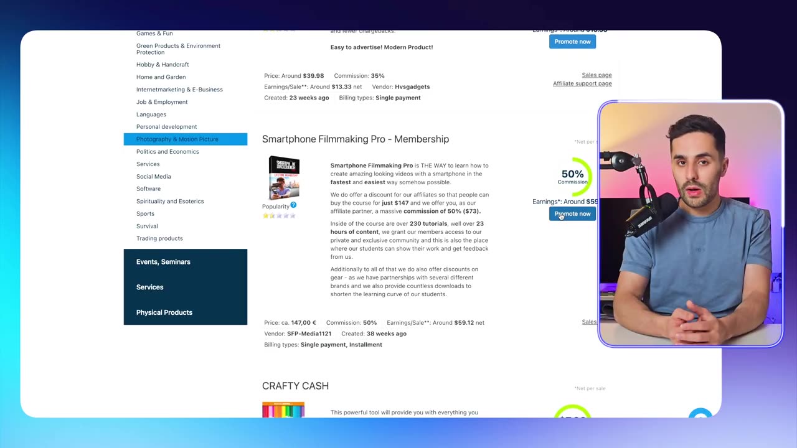Click 'Single payment, Installment' billing types text

[x=341, y=345]
